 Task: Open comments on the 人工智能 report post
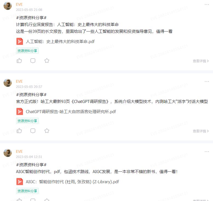33,61
